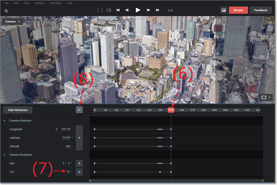Open the Overlays menu
Viewport: 277px width, 185px height.
(39, 3)
